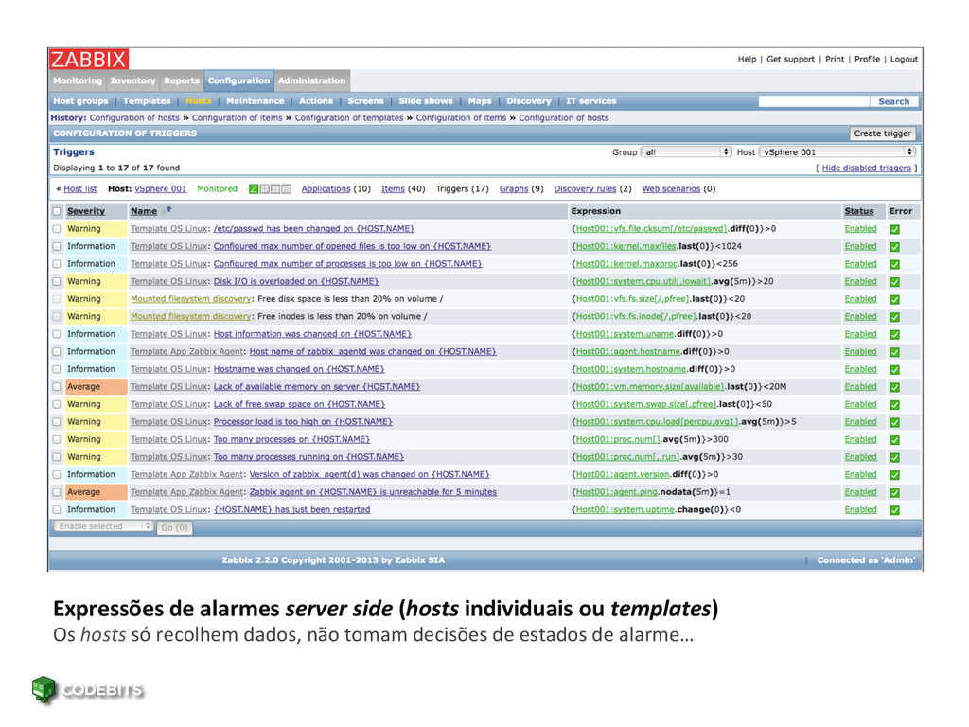Click the Logout link
Viewport: 969px width, 727px height.
[904, 60]
